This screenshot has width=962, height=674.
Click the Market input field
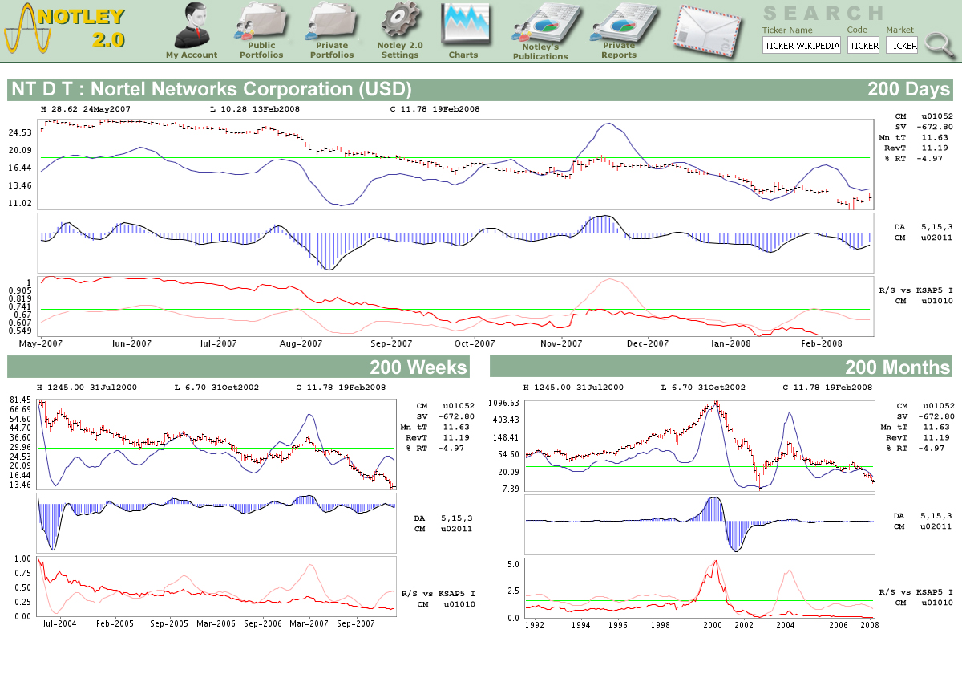902,46
